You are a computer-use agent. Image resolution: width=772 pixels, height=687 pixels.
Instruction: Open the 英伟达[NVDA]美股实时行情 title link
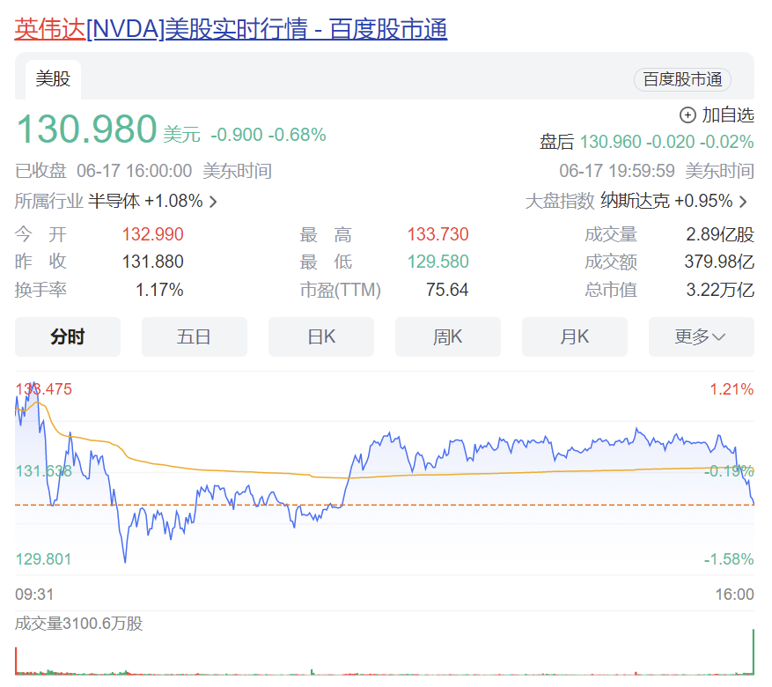point(231,28)
